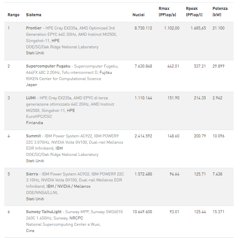Click Frontier's 8.730.112 core count cell
Viewport: 242px width, 238px height.
143,28
